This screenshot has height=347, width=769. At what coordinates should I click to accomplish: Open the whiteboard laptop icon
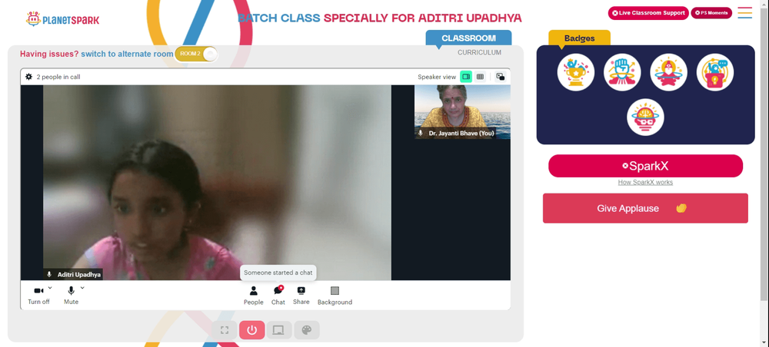click(279, 330)
